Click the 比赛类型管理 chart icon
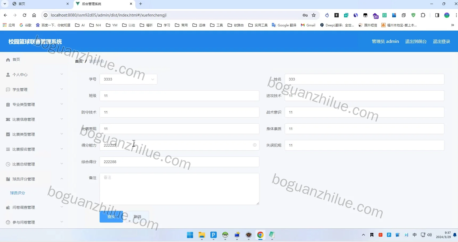 (x=8, y=135)
